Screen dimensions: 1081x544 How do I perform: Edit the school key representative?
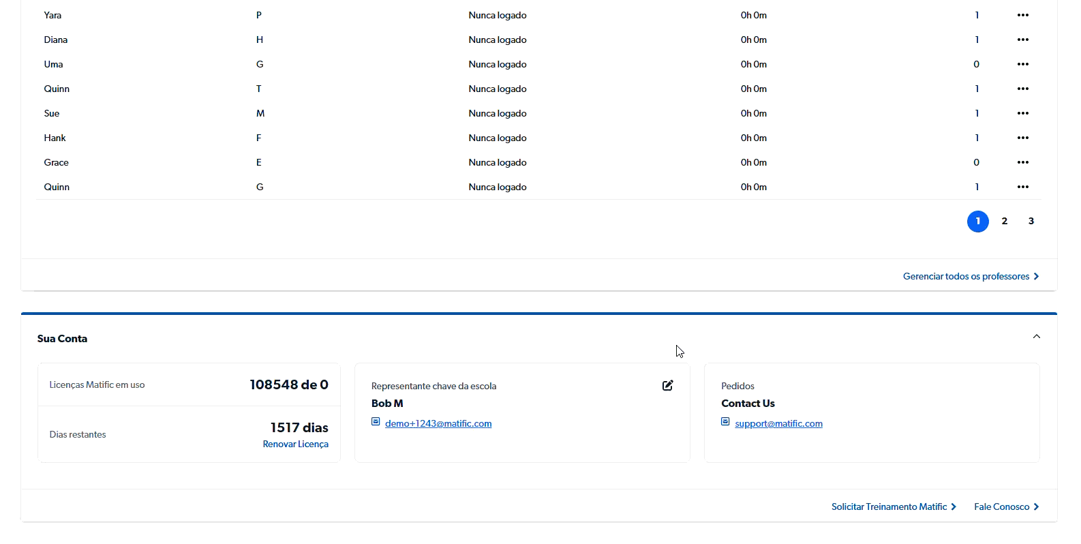(x=667, y=386)
